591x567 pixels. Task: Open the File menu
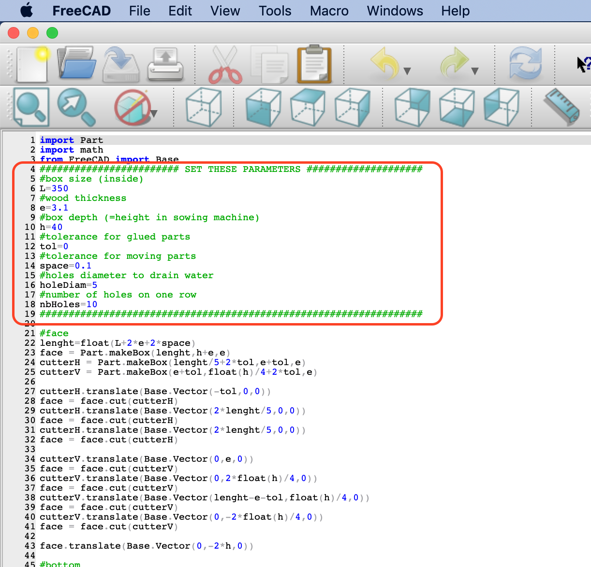[x=140, y=11]
